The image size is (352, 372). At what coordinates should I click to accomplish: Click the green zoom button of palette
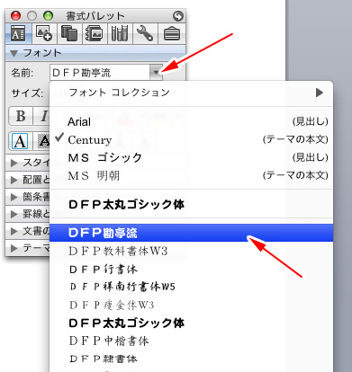point(48,16)
